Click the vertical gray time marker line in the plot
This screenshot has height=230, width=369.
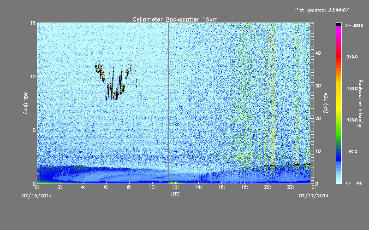click(169, 103)
